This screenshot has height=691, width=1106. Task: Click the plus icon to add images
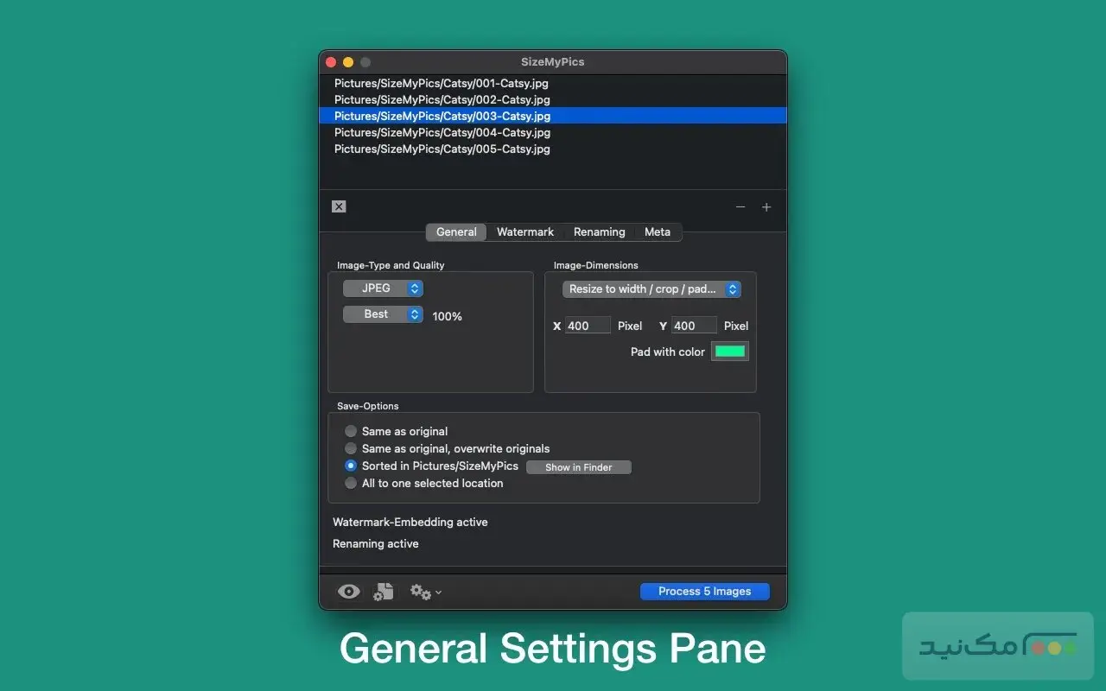(766, 207)
